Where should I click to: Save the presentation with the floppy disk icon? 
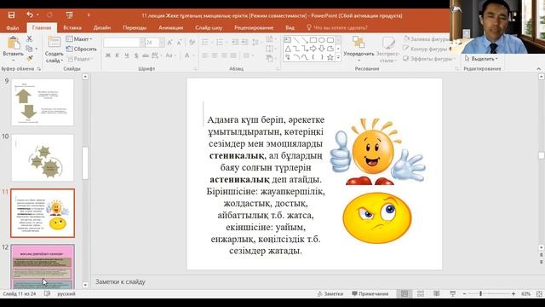pos(11,15)
